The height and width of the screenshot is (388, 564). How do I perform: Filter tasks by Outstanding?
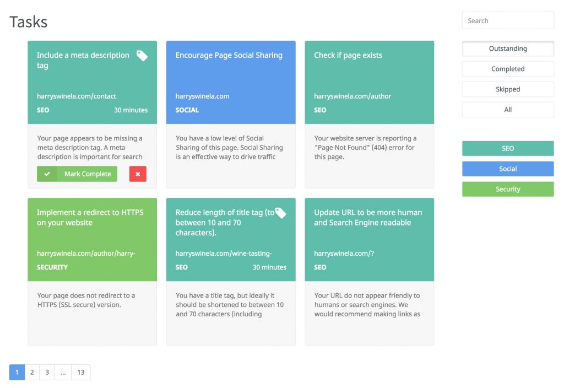pos(507,48)
